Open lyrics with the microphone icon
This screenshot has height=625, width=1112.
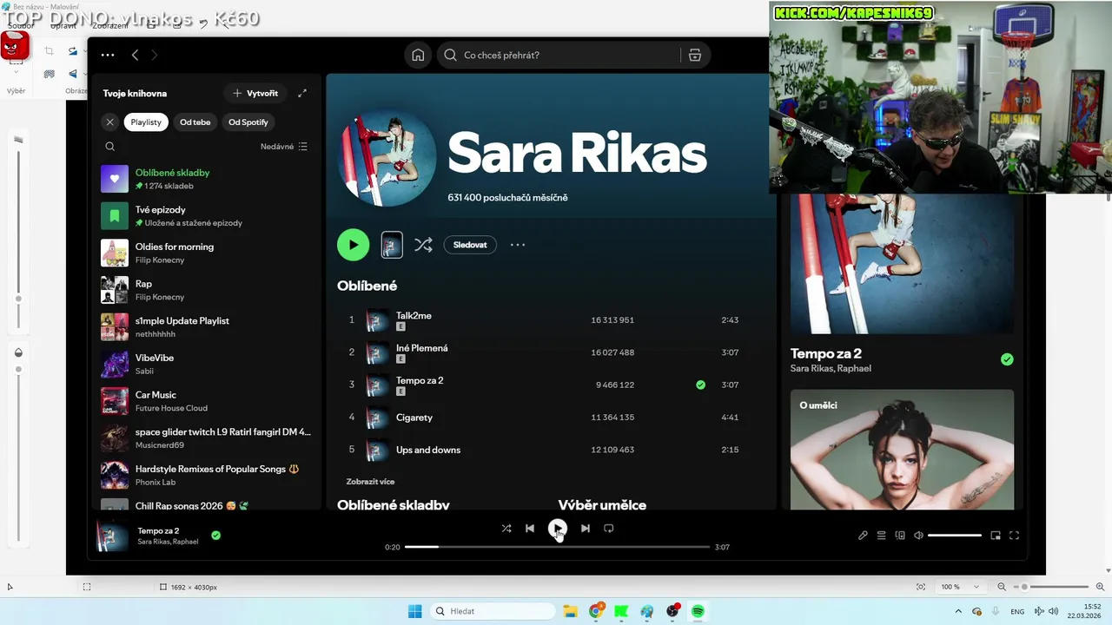863,536
